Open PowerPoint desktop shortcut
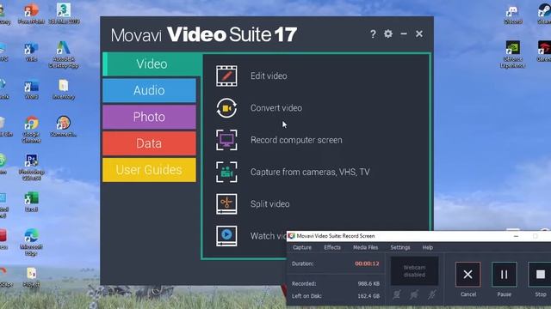This screenshot has height=309, width=551. (x=31, y=14)
